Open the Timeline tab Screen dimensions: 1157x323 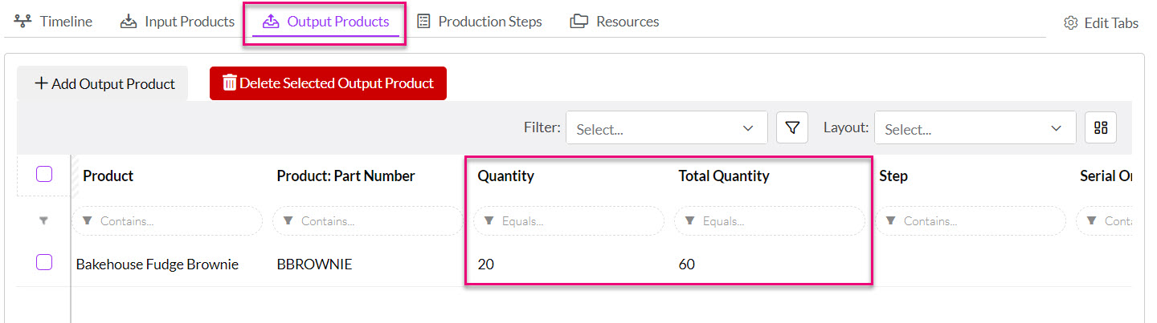point(53,22)
